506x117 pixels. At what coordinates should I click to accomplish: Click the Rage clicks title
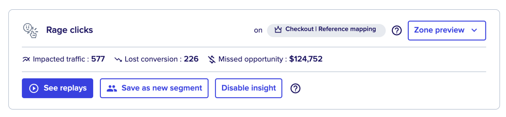tap(70, 30)
